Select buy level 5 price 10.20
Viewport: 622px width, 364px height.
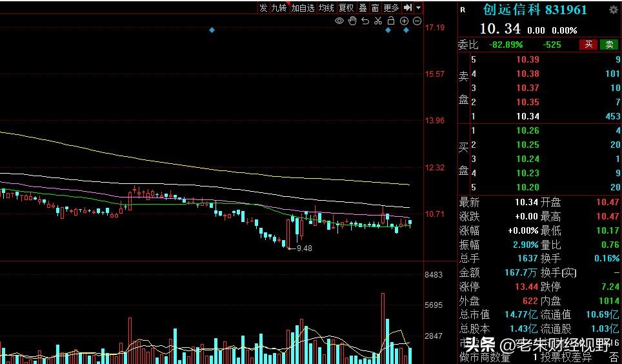click(x=528, y=187)
